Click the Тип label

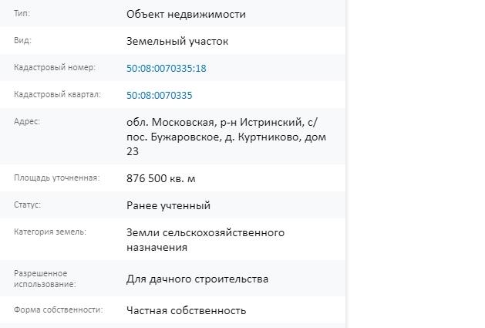coord(22,14)
